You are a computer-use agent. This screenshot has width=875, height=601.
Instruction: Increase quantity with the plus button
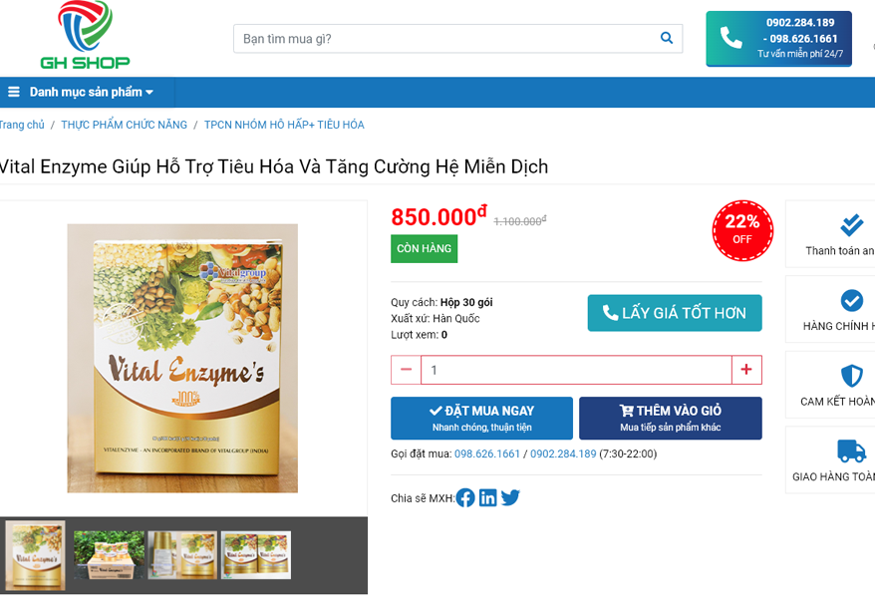click(x=746, y=370)
